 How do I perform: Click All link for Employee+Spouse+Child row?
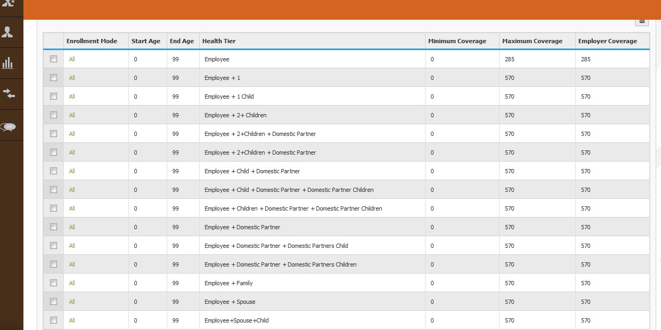(72, 320)
